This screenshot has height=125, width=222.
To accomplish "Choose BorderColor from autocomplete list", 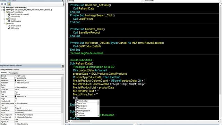I will coord(86,106).
